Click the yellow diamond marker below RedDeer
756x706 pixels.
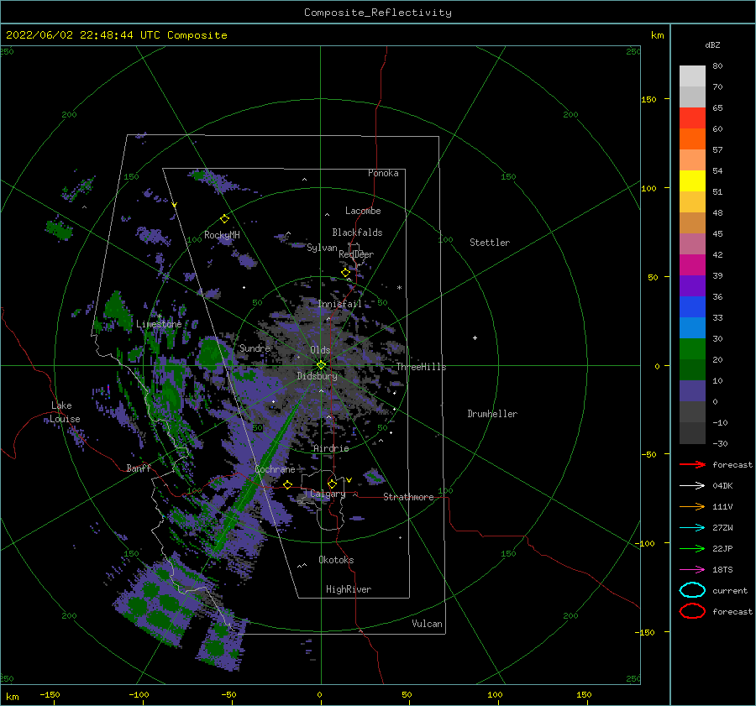coord(345,273)
